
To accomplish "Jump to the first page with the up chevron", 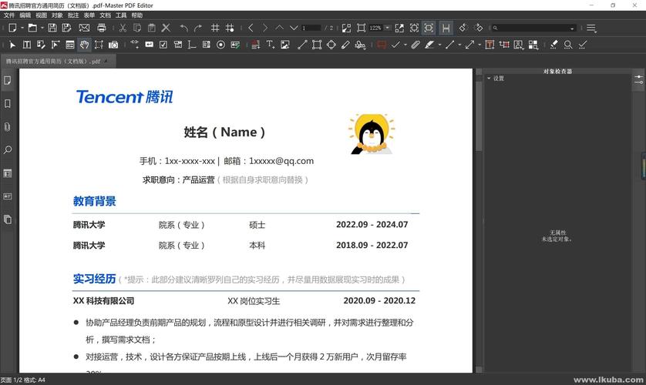I will 279,28.
